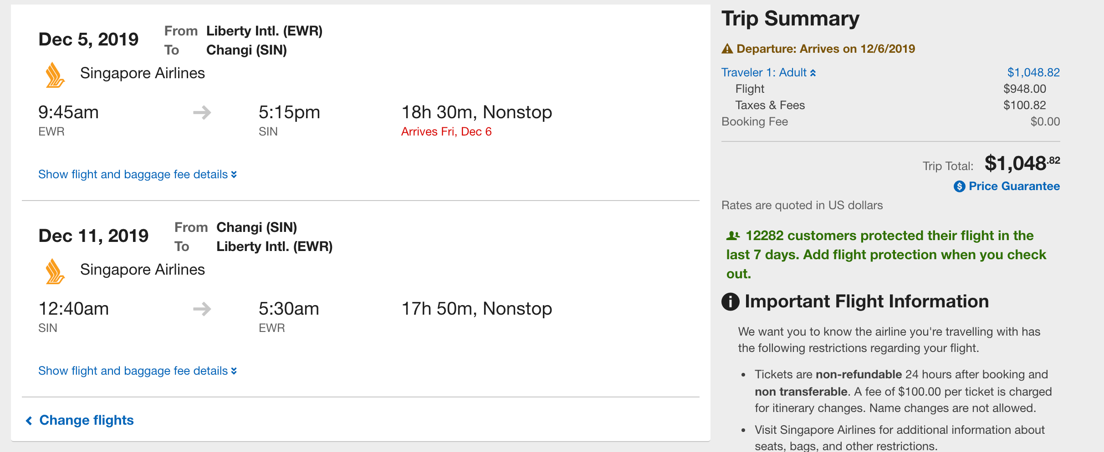This screenshot has width=1104, height=452.
Task: Collapse the Traveler 1: Adult price breakdown
Action: tap(768, 73)
